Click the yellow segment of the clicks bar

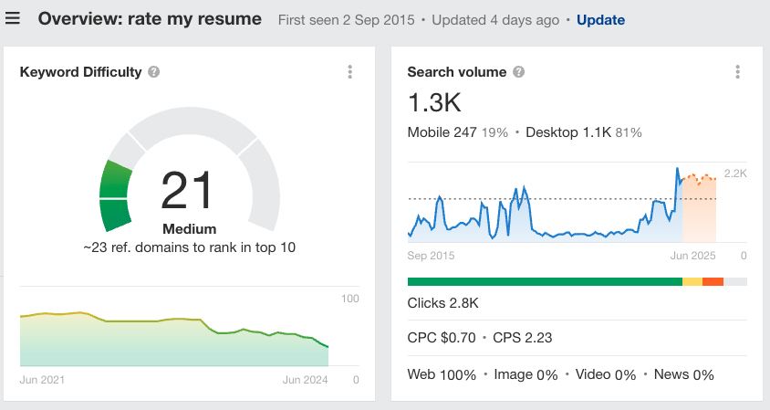point(692,281)
